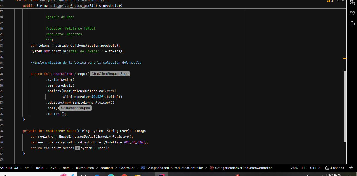Select src in the breadcrumb path
357x176 pixels.
(27, 168)
